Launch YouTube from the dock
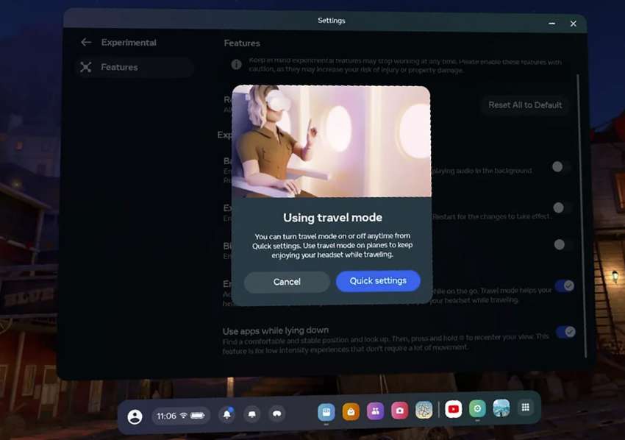 click(454, 409)
